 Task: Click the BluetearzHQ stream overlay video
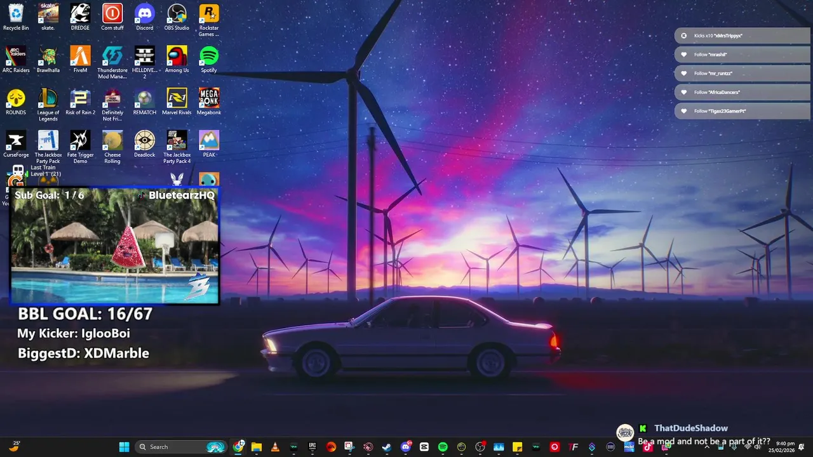[x=115, y=246]
